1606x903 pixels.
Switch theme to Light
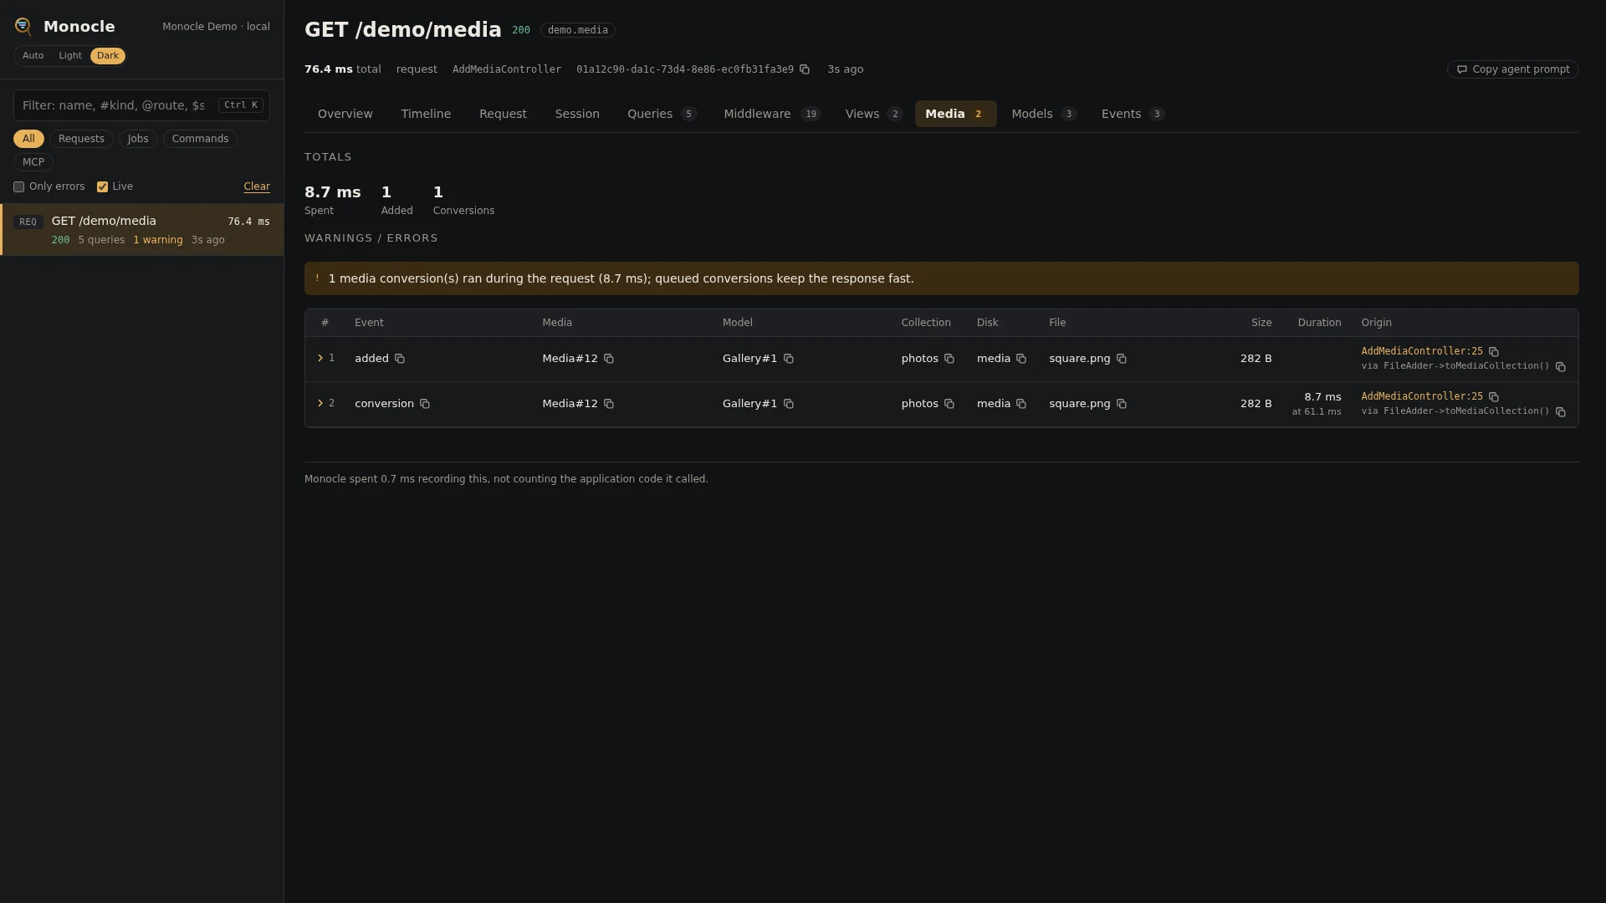coord(70,56)
